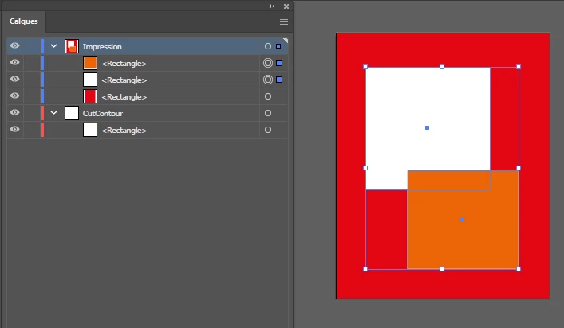Click target circle of the CutContour layer
Screen dimensions: 564x328
click(x=267, y=113)
